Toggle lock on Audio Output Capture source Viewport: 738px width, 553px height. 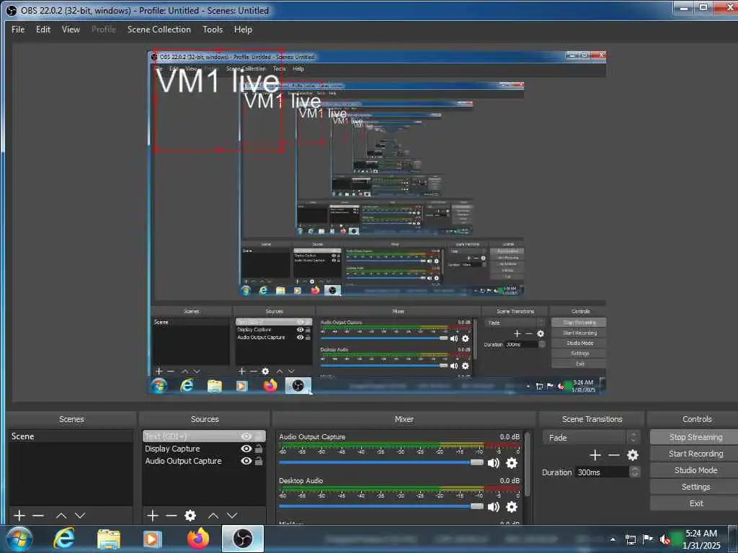(x=259, y=461)
